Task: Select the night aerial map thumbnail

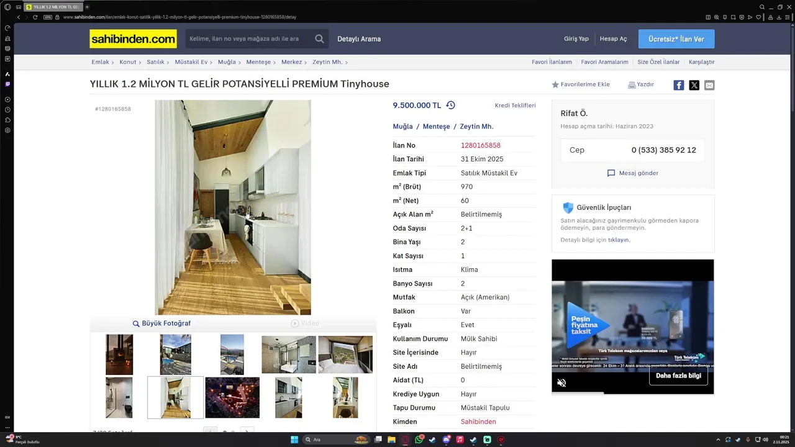Action: click(x=232, y=397)
